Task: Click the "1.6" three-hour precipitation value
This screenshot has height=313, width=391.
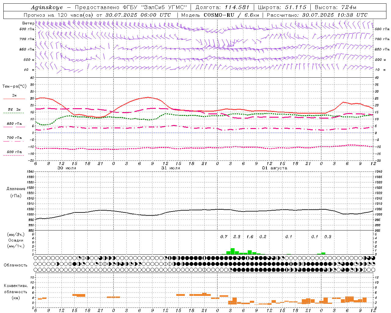Action: (x=250, y=237)
